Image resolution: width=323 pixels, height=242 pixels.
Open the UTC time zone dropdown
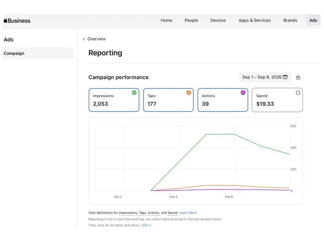146,225
